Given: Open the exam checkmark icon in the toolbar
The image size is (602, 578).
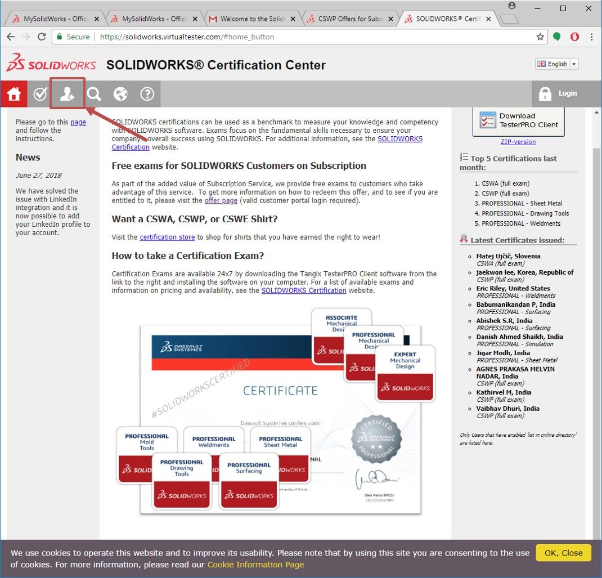Looking at the screenshot, I should [39, 93].
